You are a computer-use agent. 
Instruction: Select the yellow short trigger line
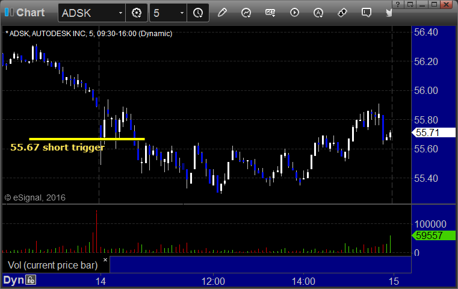pos(87,139)
